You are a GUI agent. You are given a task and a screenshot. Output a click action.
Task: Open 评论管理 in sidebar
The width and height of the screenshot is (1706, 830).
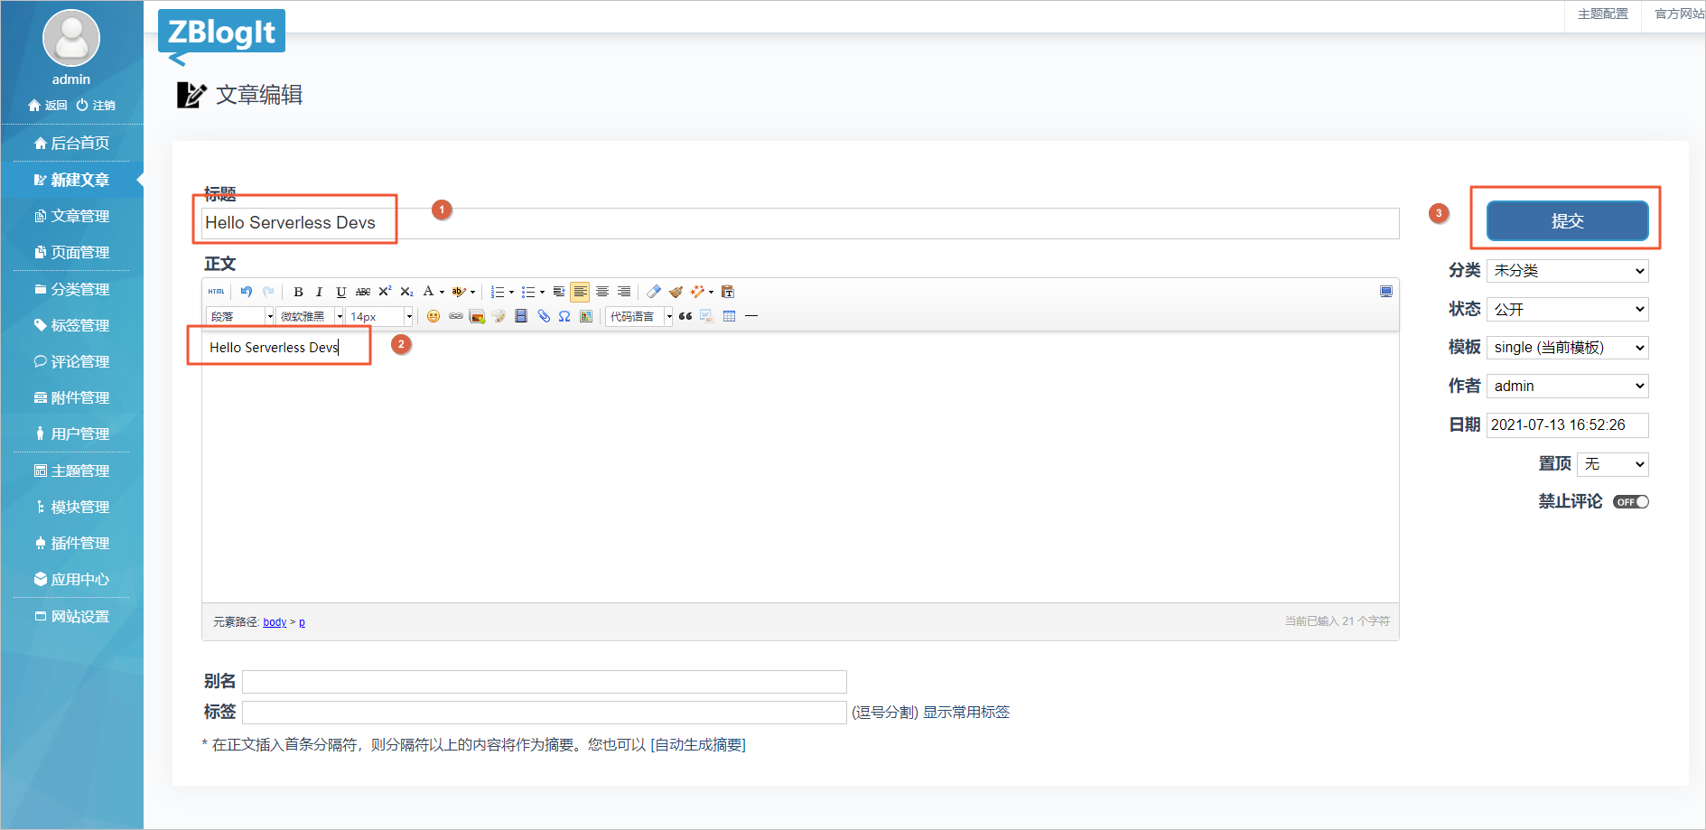click(71, 361)
